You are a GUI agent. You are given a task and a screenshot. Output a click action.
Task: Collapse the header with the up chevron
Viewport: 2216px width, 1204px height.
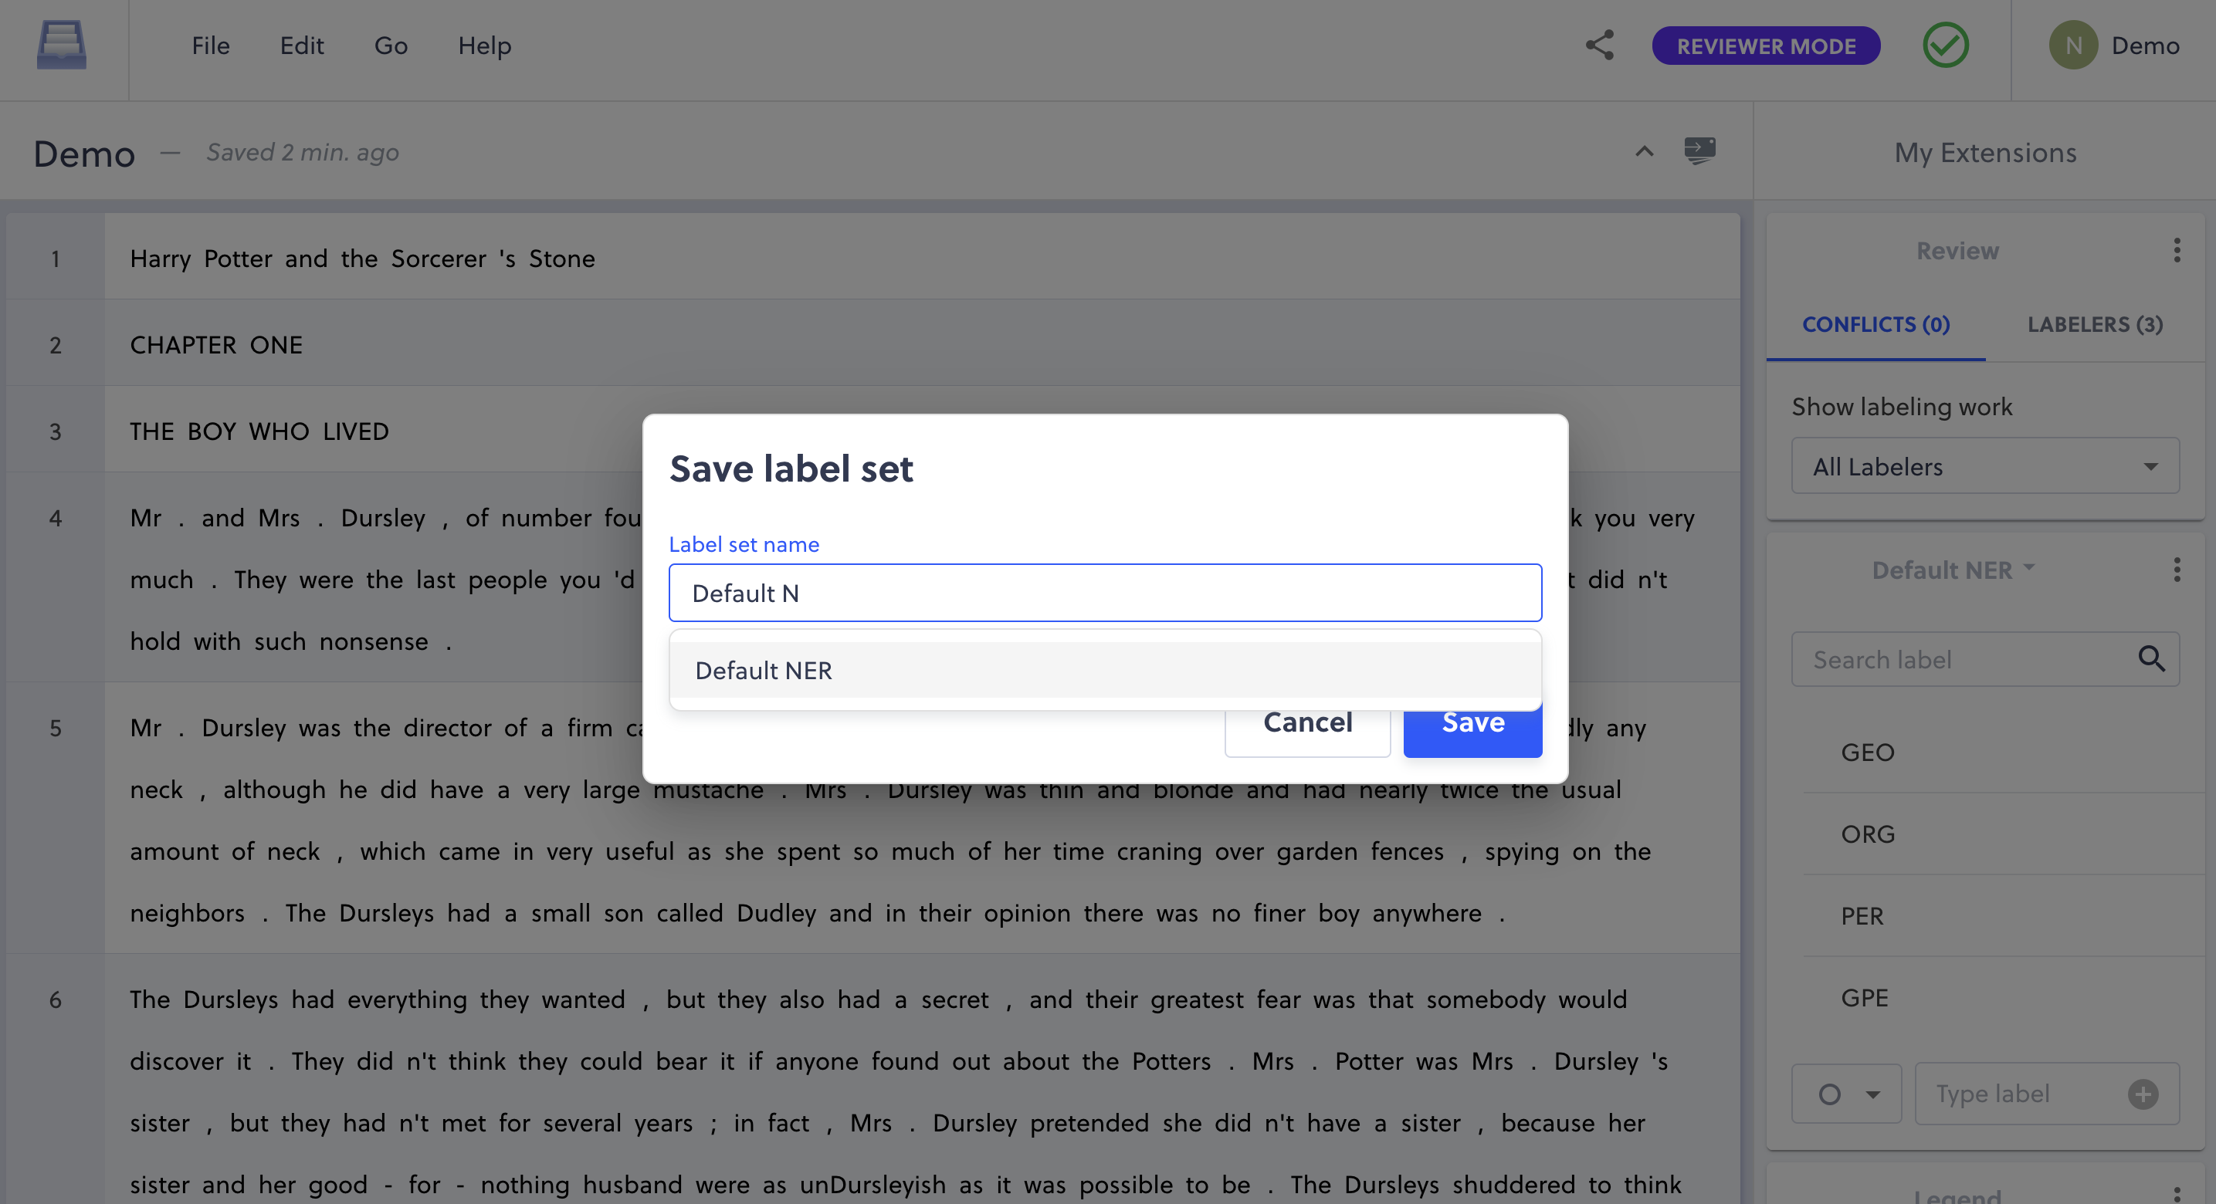pyautogui.click(x=1644, y=151)
